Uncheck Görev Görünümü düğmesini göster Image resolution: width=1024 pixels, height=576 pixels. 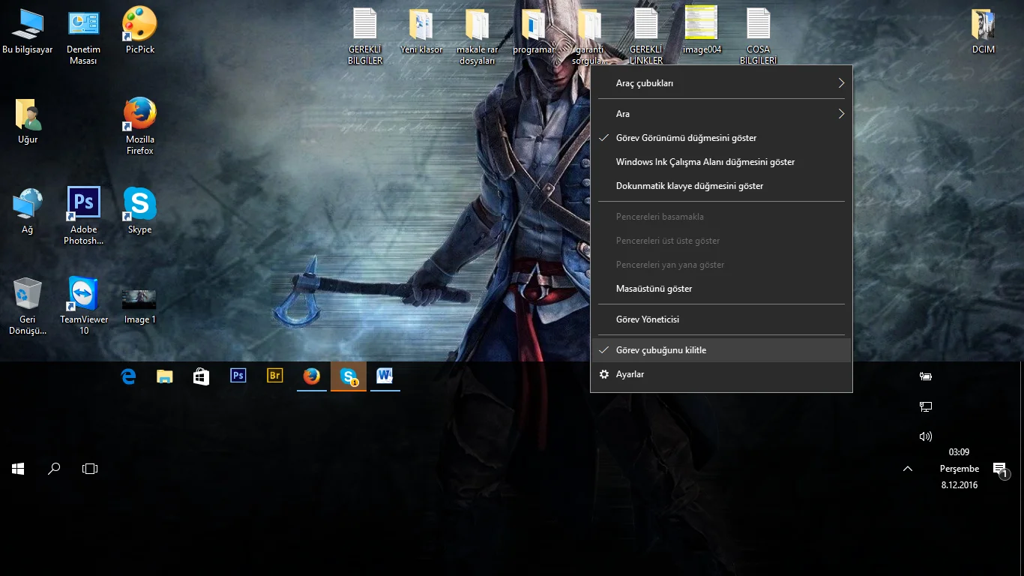tap(686, 138)
